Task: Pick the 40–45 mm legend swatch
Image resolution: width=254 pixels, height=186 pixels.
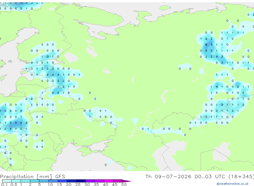Action: point(108,181)
